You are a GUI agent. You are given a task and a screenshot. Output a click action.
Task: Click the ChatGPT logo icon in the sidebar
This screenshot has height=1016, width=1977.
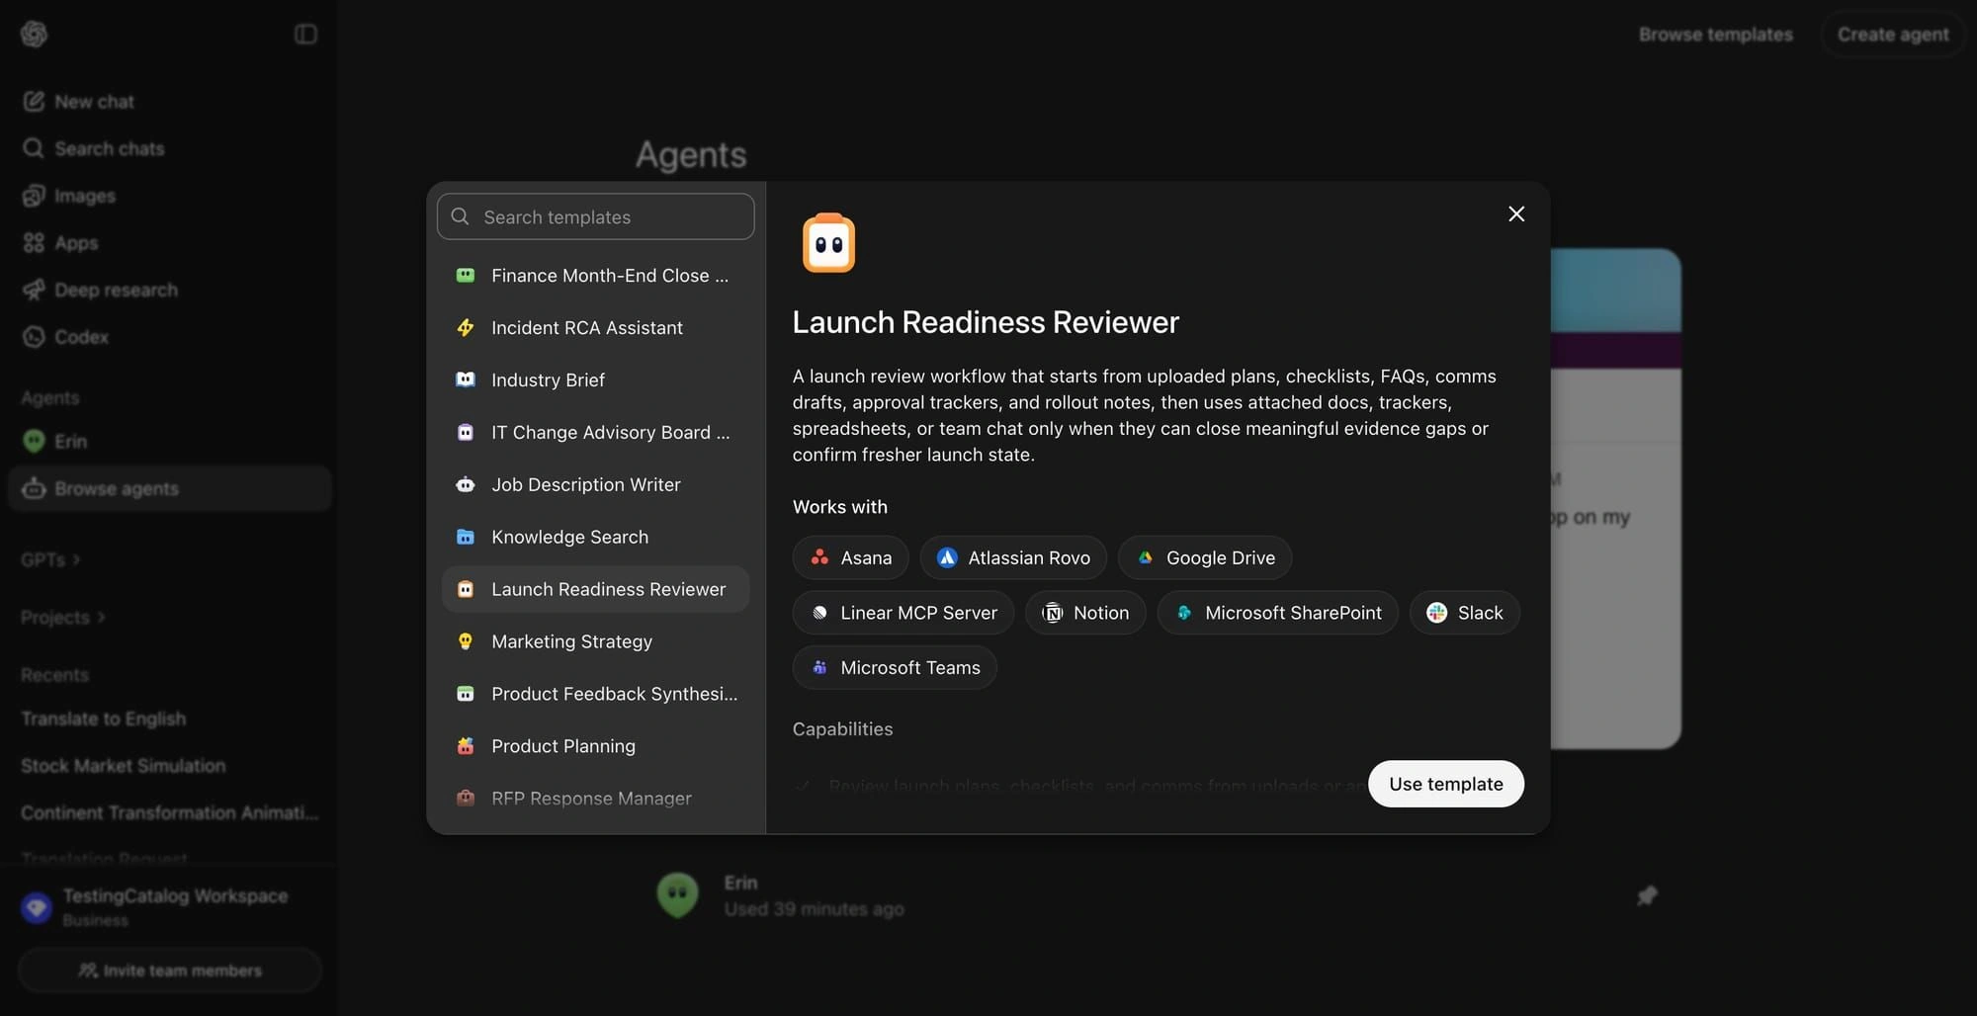click(x=34, y=34)
